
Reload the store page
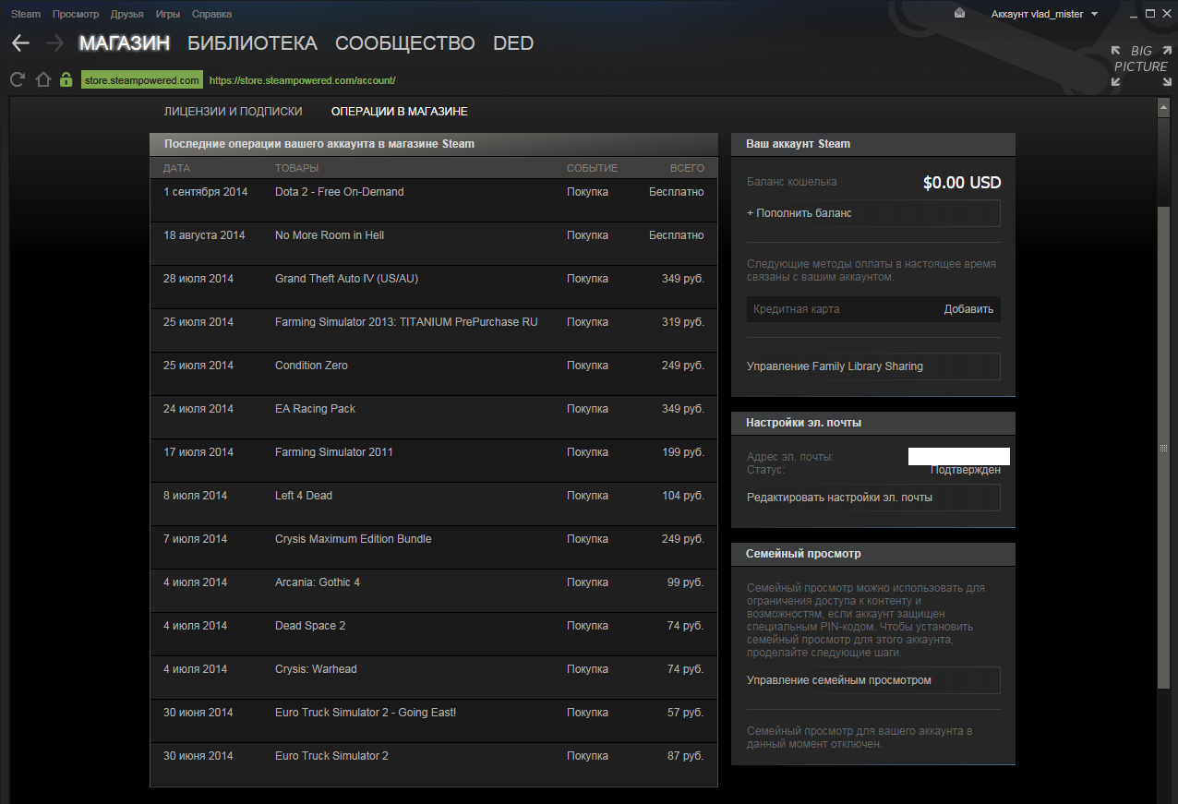point(18,79)
